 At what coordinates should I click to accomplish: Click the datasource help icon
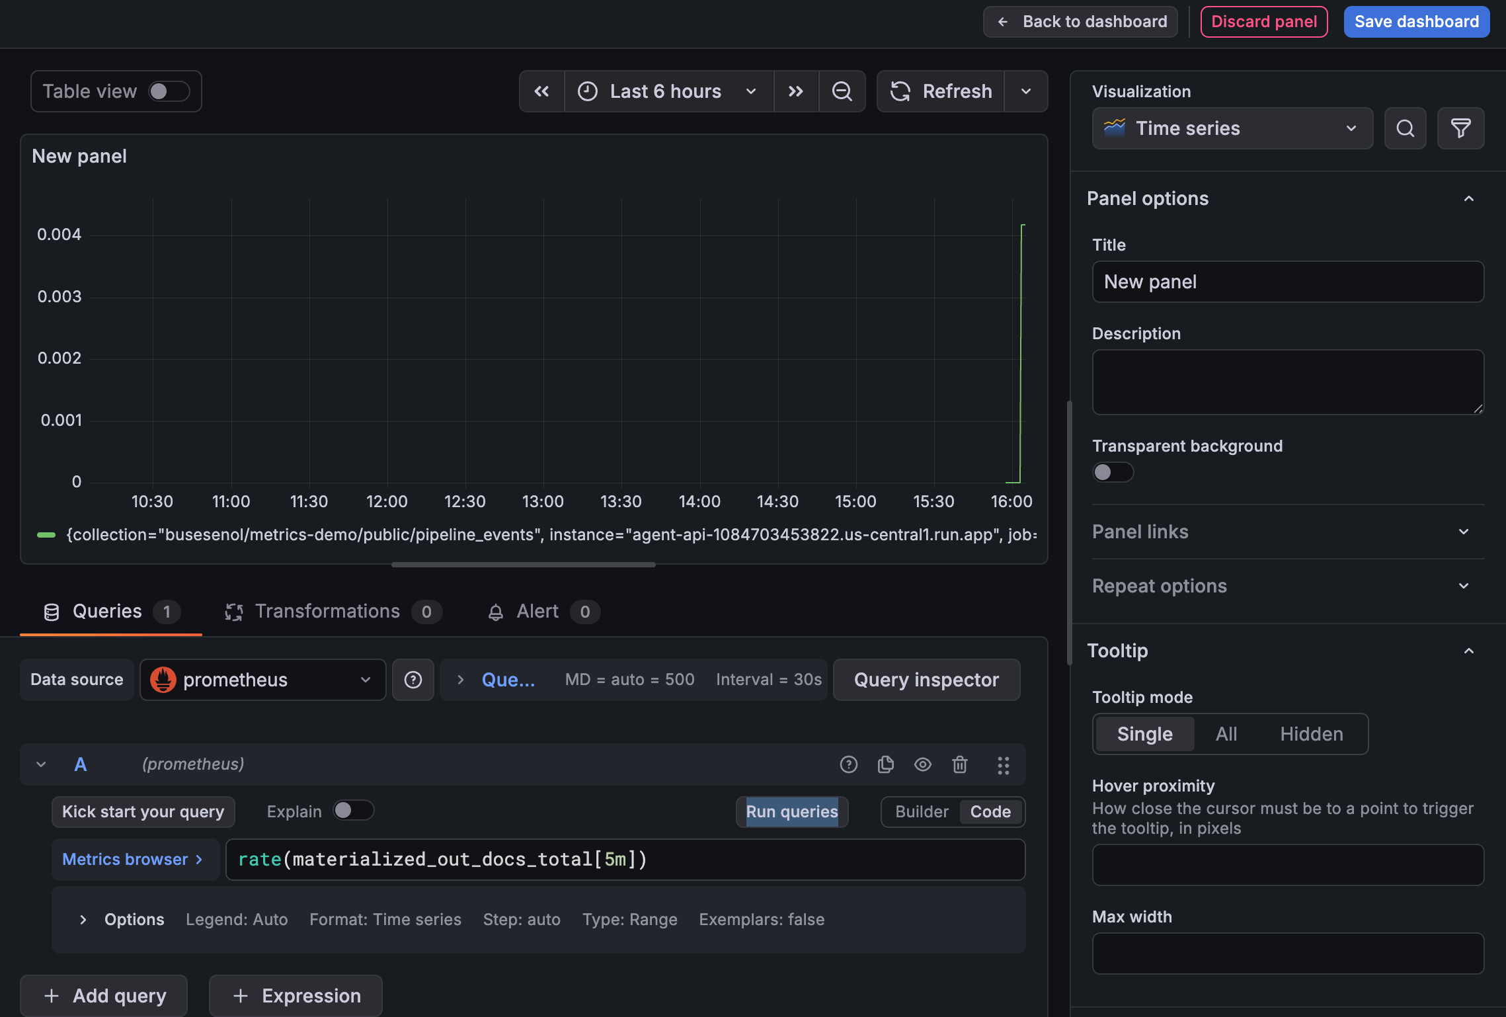413,679
